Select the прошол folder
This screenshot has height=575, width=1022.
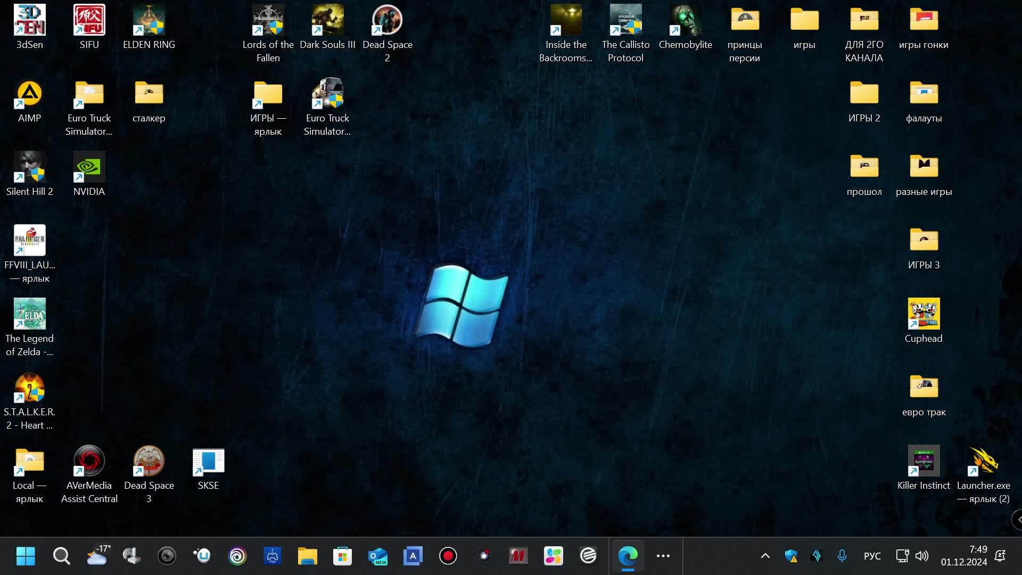pos(864,175)
